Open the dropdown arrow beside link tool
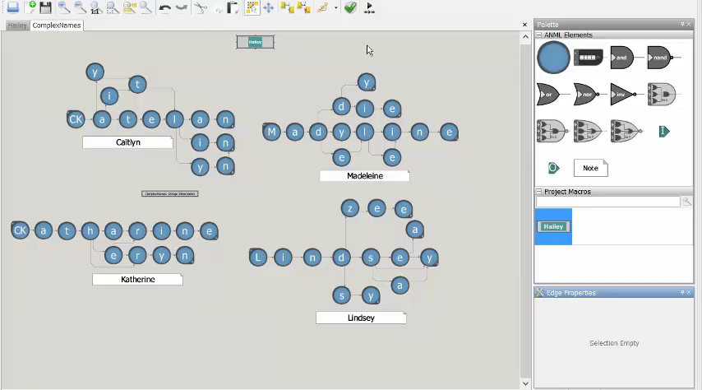The height and width of the screenshot is (390, 702). click(335, 7)
